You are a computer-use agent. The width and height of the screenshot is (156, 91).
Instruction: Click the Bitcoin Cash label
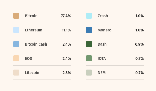coord(36,44)
